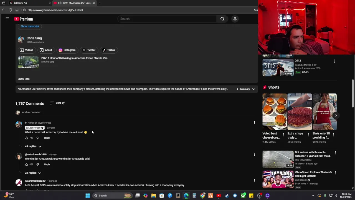Screen dimensions: 355x200
Task: Open Chris Sing's Instagram link
Action: point(67,50)
